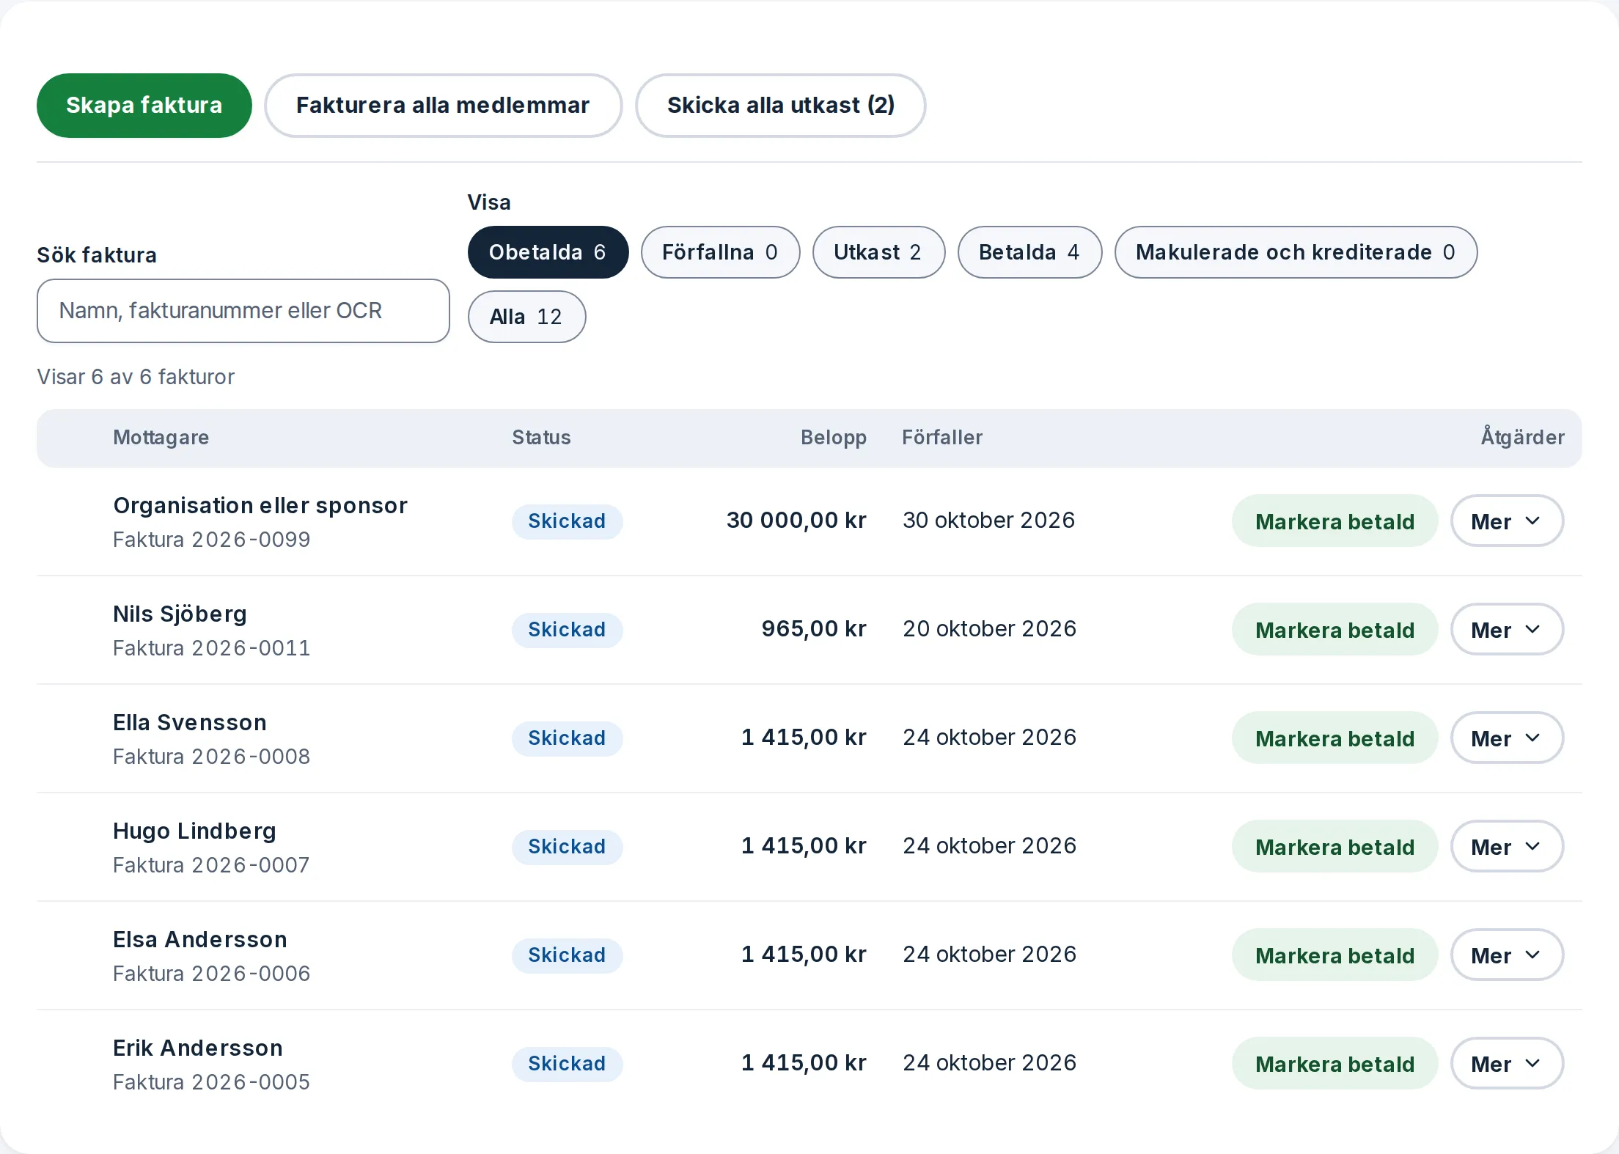
Task: Open the Mer dropdown for Organisation eller sponsor
Action: [1507, 521]
